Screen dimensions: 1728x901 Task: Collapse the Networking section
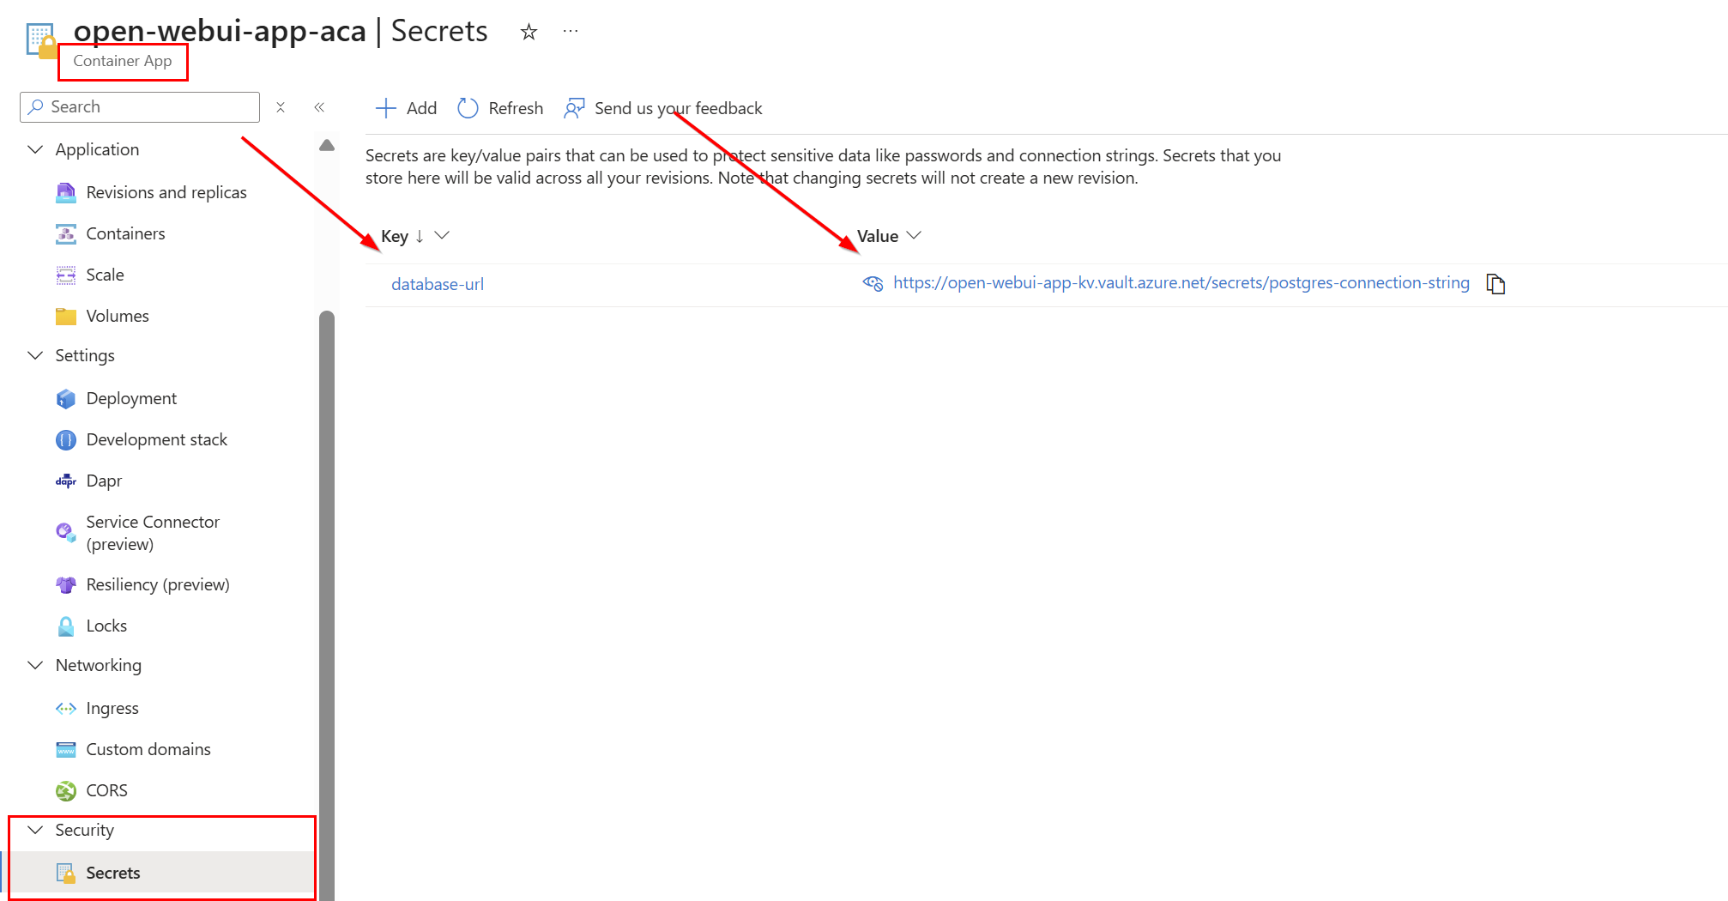click(35, 665)
